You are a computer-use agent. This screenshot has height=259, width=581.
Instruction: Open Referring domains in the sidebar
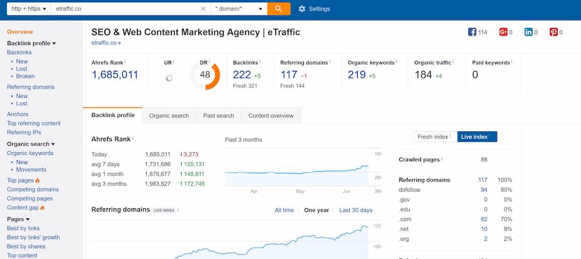pos(31,87)
